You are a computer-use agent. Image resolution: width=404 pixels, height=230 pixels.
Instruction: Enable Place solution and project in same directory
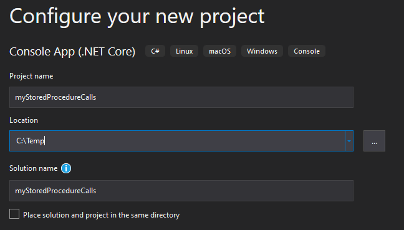[14, 214]
